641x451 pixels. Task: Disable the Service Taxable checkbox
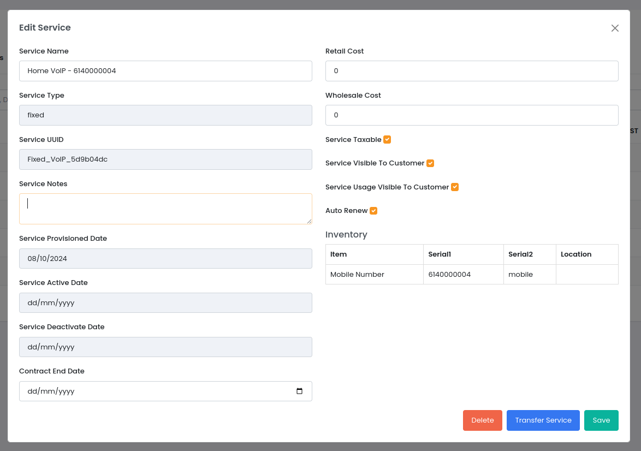tap(387, 139)
